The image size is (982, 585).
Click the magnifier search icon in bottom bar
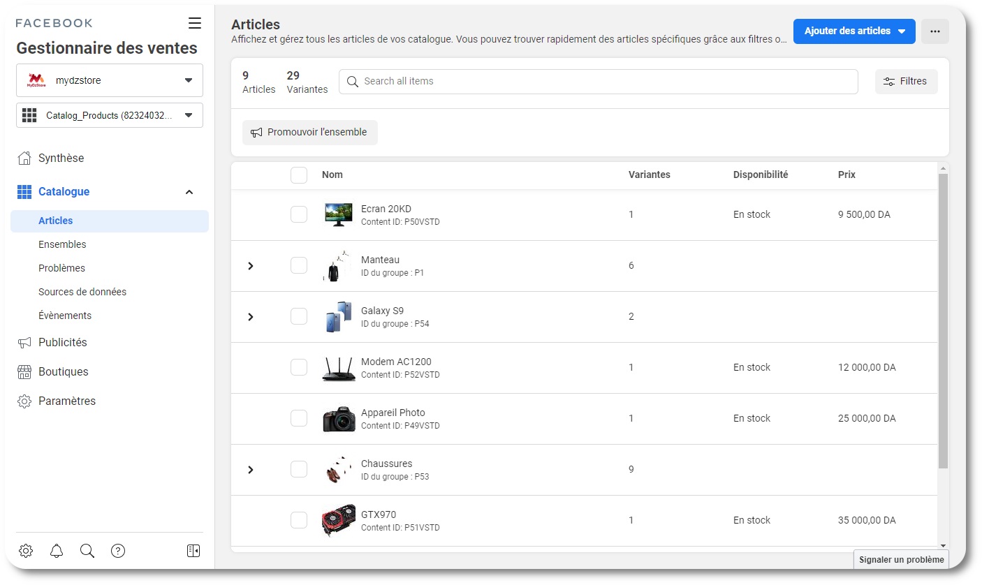(87, 551)
